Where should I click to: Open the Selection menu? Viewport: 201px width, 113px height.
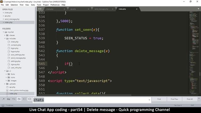click(14, 5)
